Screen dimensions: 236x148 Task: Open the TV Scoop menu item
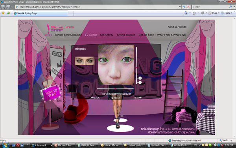91,35
